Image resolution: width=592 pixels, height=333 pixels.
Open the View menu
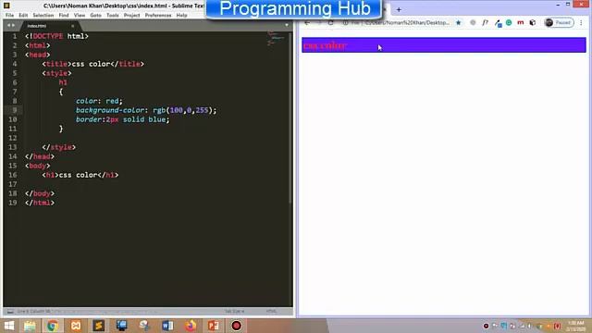point(80,16)
